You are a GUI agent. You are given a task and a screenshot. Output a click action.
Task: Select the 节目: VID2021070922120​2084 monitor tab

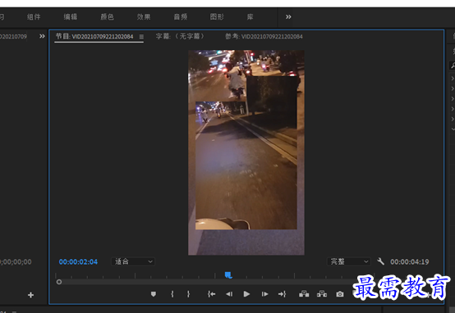coord(94,37)
